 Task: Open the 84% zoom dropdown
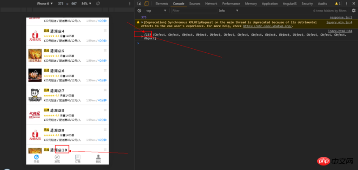(86, 4)
